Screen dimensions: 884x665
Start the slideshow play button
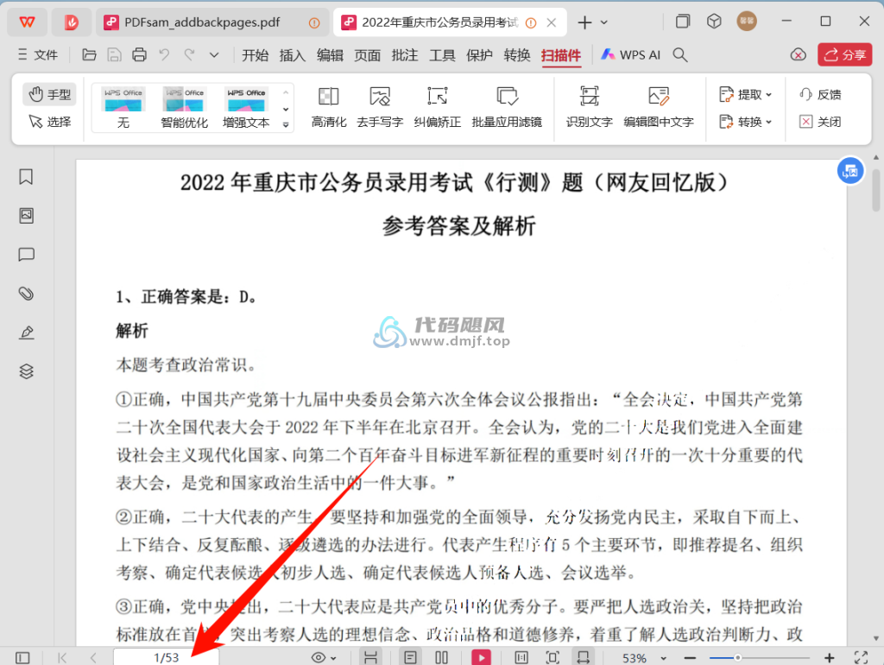pos(481,658)
